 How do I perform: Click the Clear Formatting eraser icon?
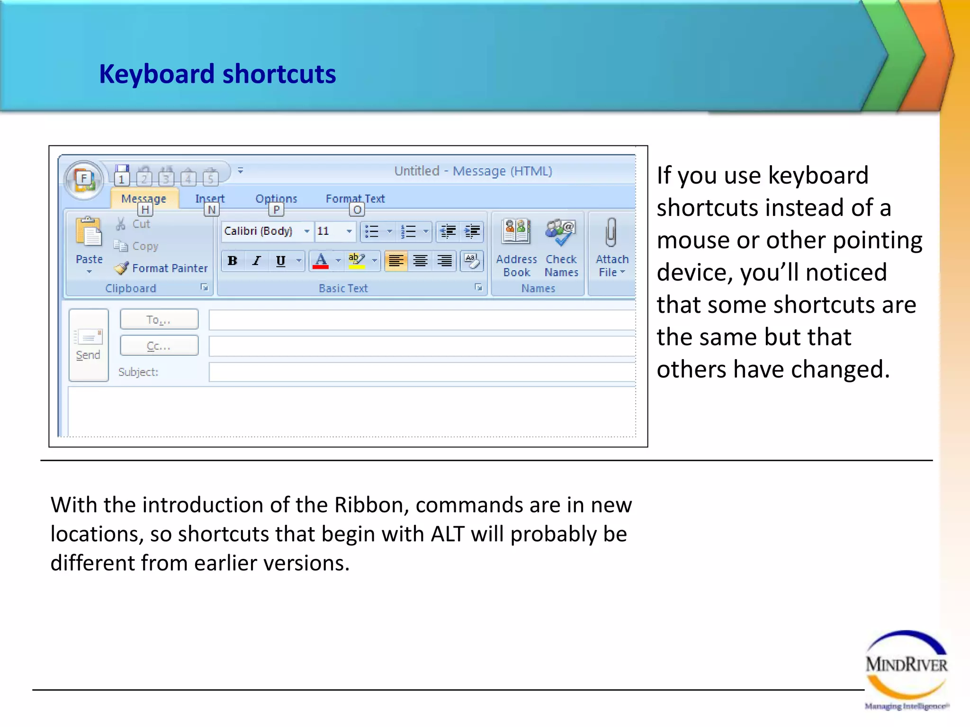click(472, 261)
